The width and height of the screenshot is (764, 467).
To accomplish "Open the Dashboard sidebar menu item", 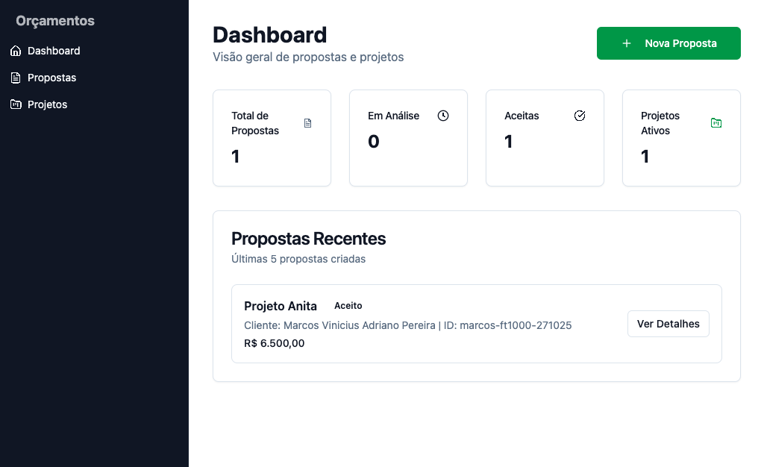I will pos(54,51).
